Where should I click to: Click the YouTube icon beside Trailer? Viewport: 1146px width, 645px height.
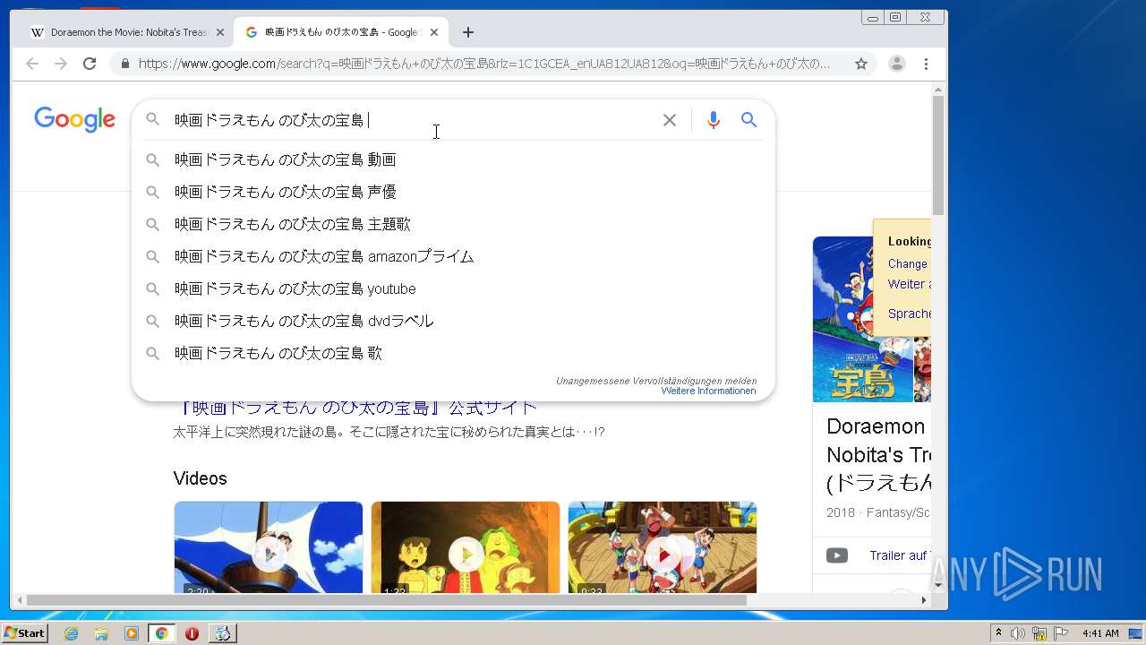click(x=837, y=555)
